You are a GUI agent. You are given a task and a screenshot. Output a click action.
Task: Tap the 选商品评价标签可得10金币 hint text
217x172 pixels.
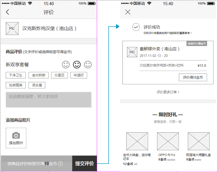(32, 164)
